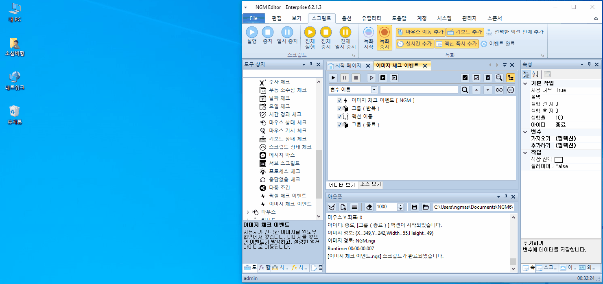This screenshot has width=603, height=284.
Task: Open the 옵션 ribbon tab
Action: (347, 18)
